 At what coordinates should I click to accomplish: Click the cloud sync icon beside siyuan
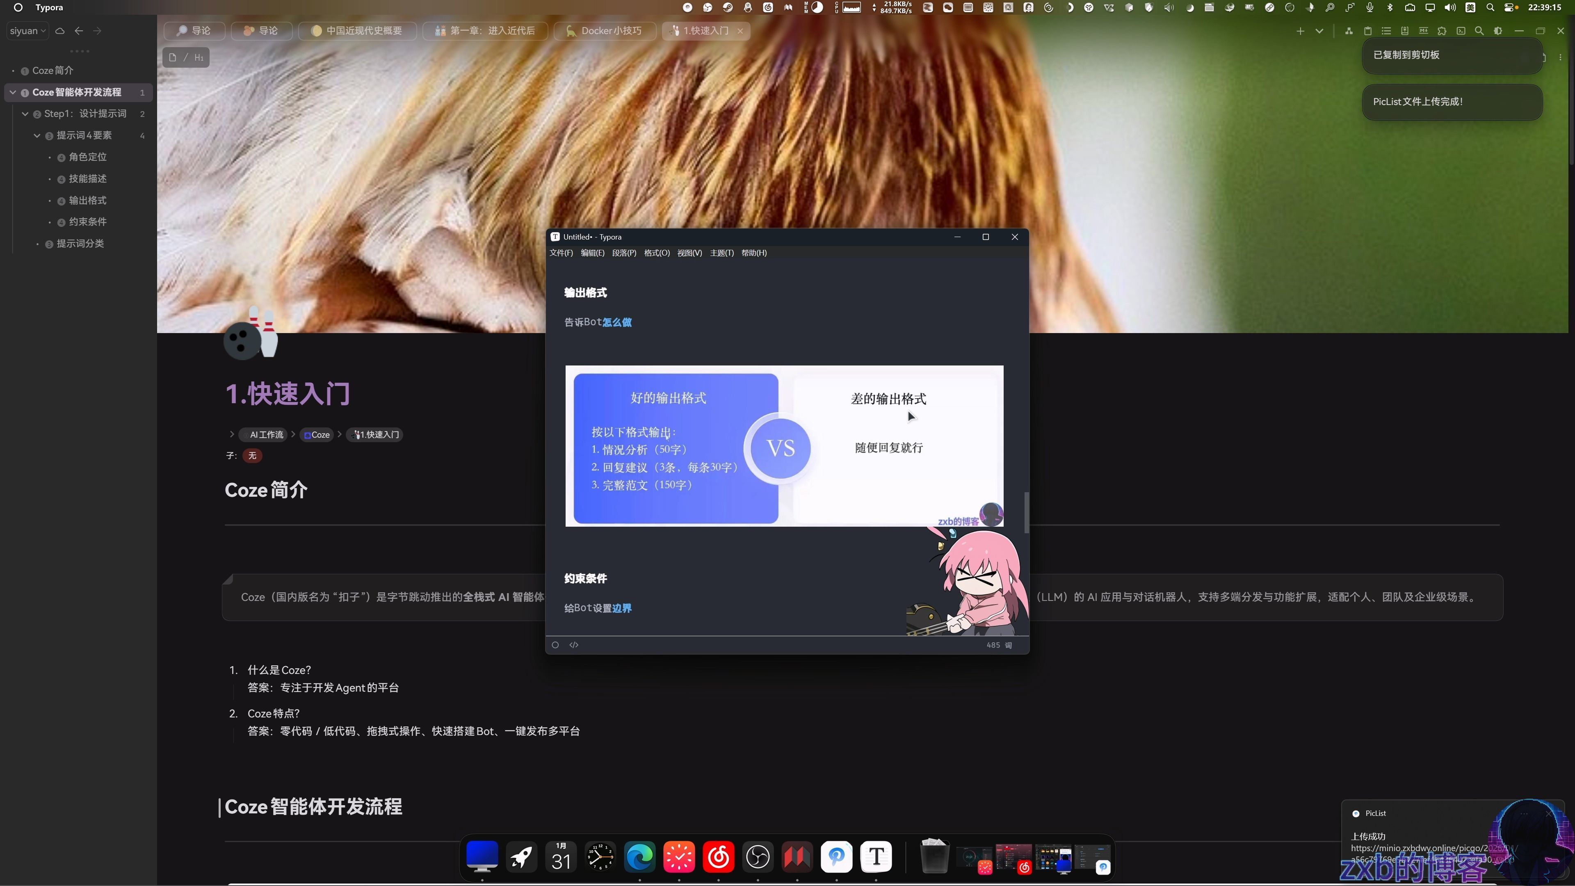click(60, 31)
